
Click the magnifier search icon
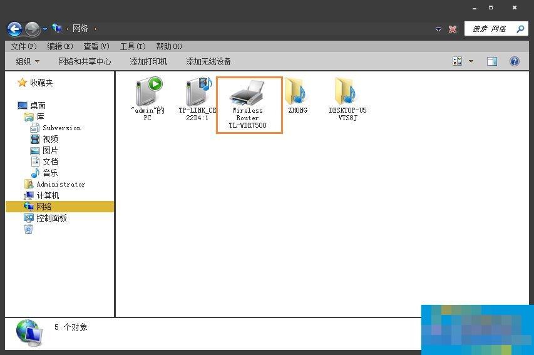(520, 29)
